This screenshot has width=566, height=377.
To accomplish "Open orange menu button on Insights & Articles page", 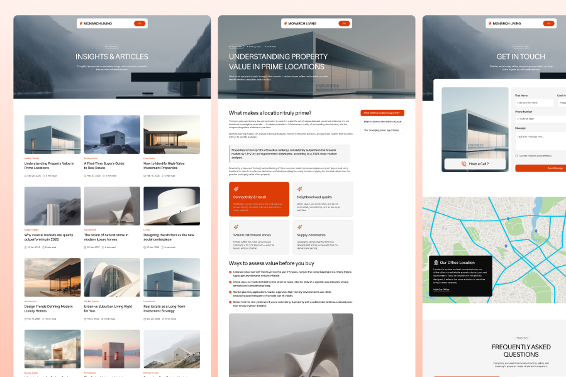I will pos(140,23).
